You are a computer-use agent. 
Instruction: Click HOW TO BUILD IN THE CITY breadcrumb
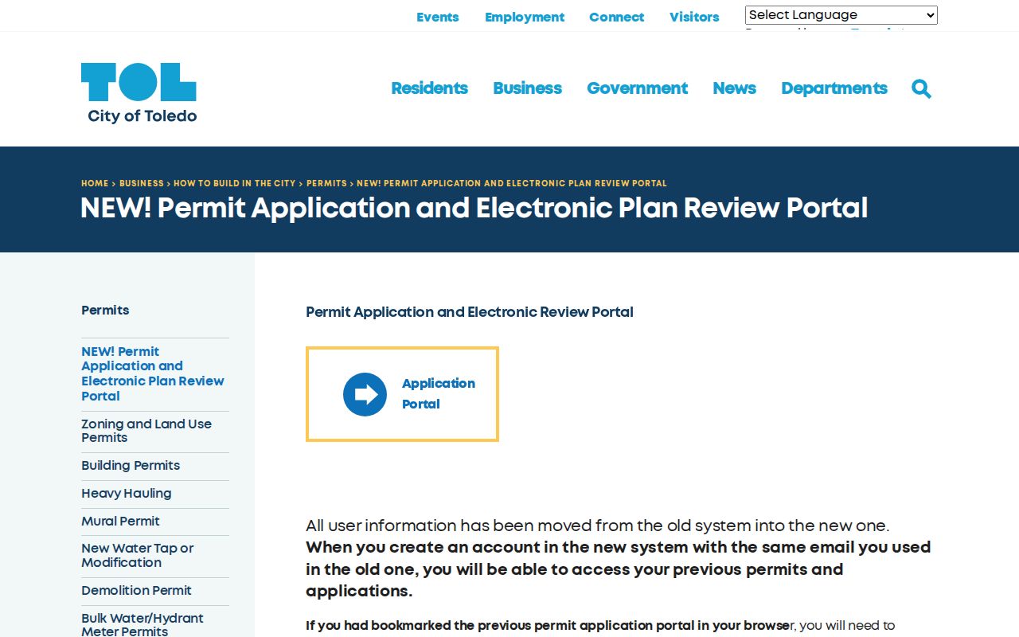pos(234,183)
